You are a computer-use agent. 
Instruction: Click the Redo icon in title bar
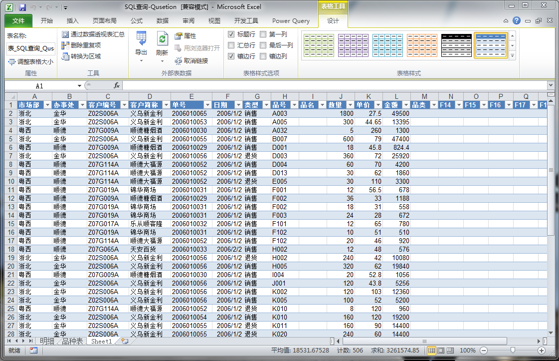49,7
